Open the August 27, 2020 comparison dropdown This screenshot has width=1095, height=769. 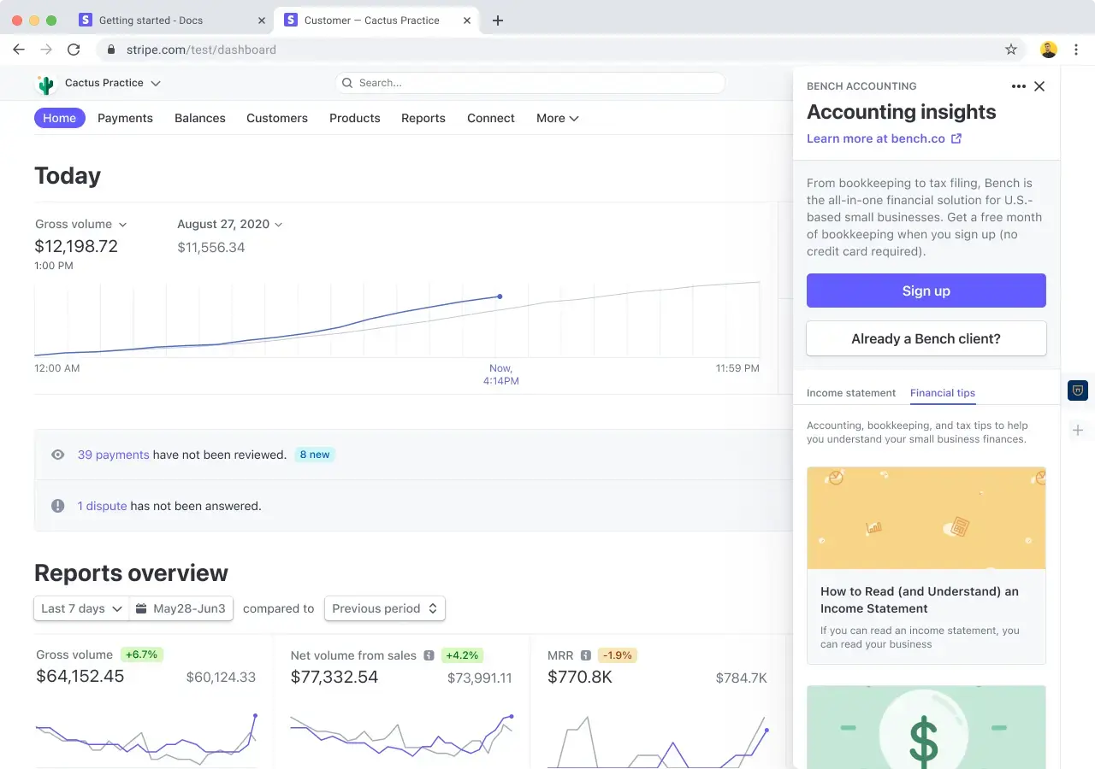(x=230, y=224)
